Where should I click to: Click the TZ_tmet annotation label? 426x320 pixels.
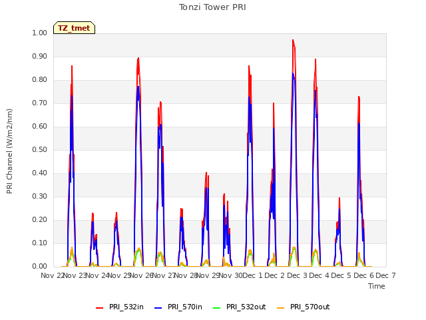(x=74, y=28)
